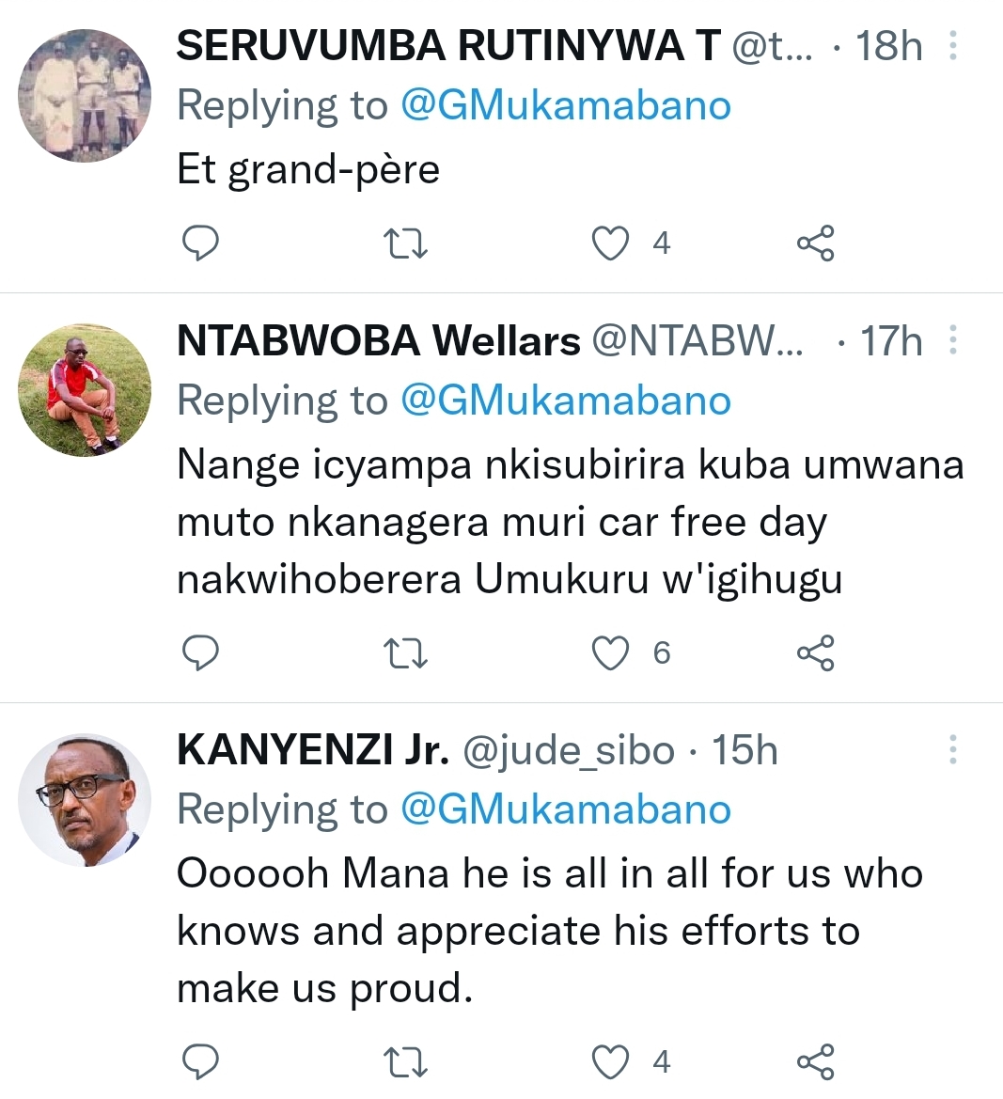Open @GMukamabano mention in first reply
Screen dimensions: 1003x1099
click(565, 105)
